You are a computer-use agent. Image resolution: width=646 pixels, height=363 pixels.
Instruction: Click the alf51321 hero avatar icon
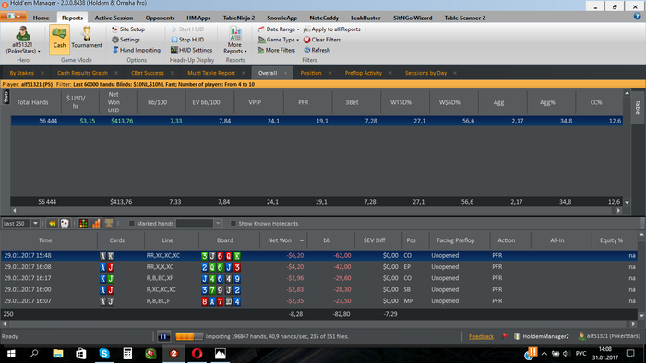coord(23,33)
